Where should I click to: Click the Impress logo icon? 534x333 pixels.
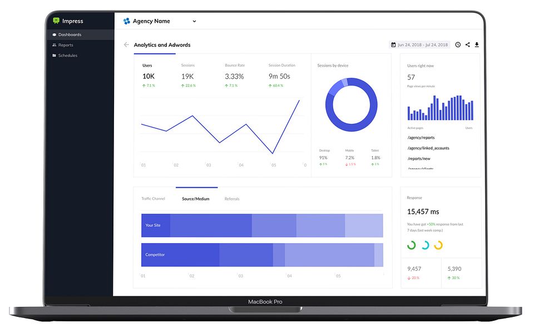point(56,21)
